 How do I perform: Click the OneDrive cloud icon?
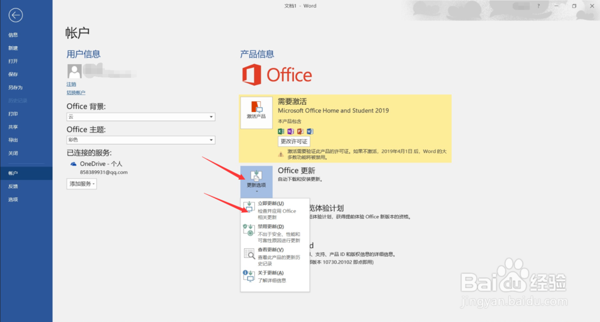(73, 164)
